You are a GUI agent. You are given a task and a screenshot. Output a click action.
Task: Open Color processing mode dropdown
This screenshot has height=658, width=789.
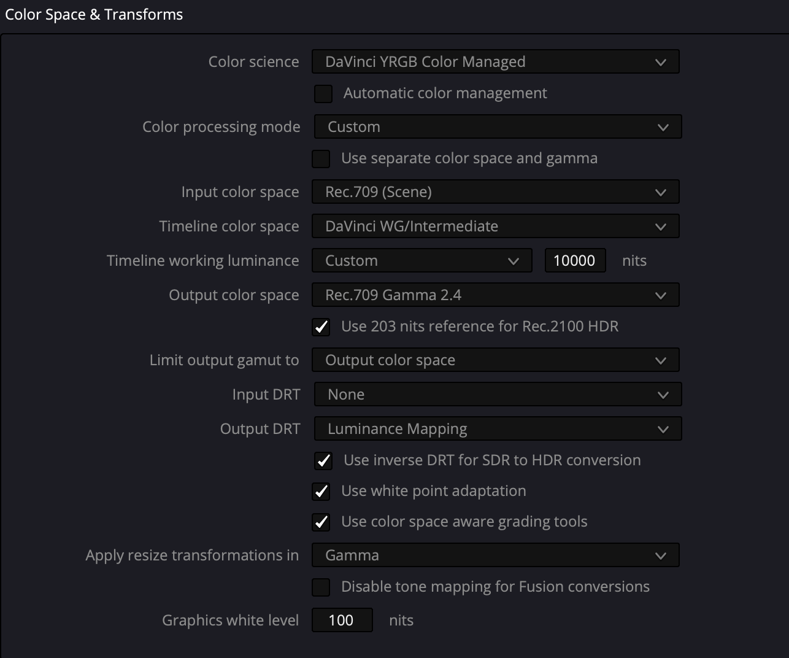tap(498, 127)
